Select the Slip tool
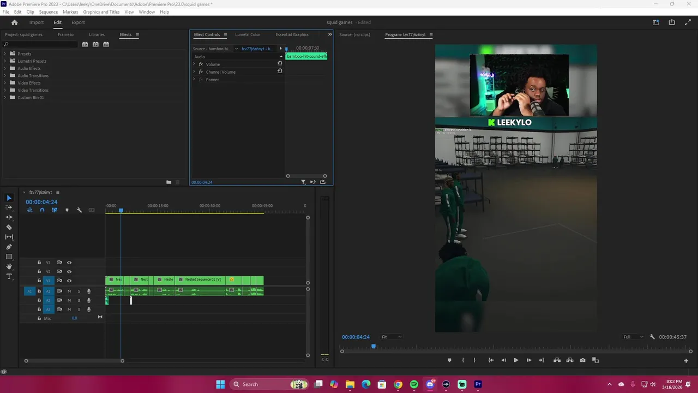The image size is (698, 393). click(x=9, y=237)
